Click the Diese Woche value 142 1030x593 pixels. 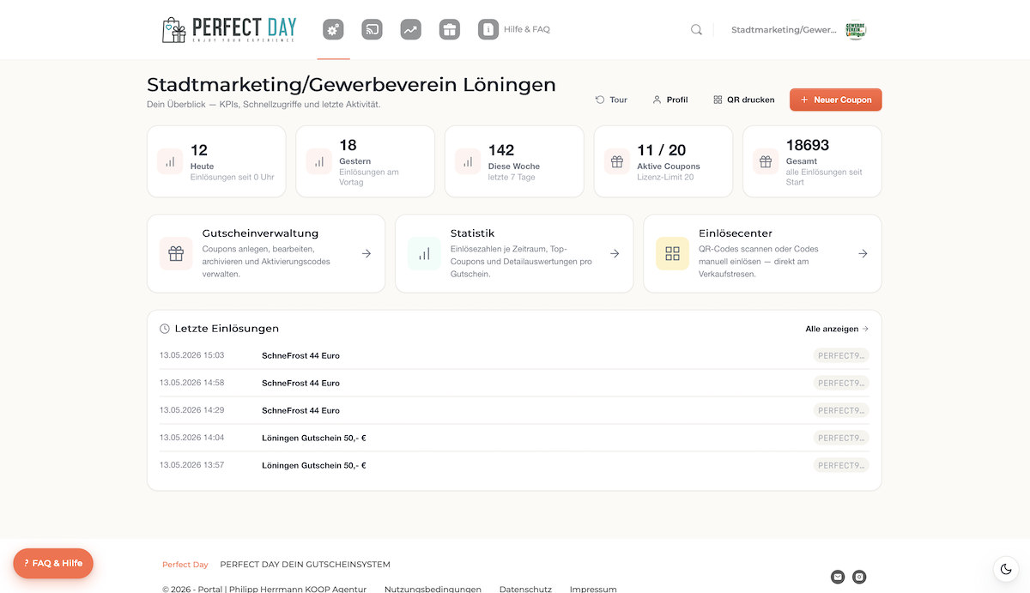point(501,150)
